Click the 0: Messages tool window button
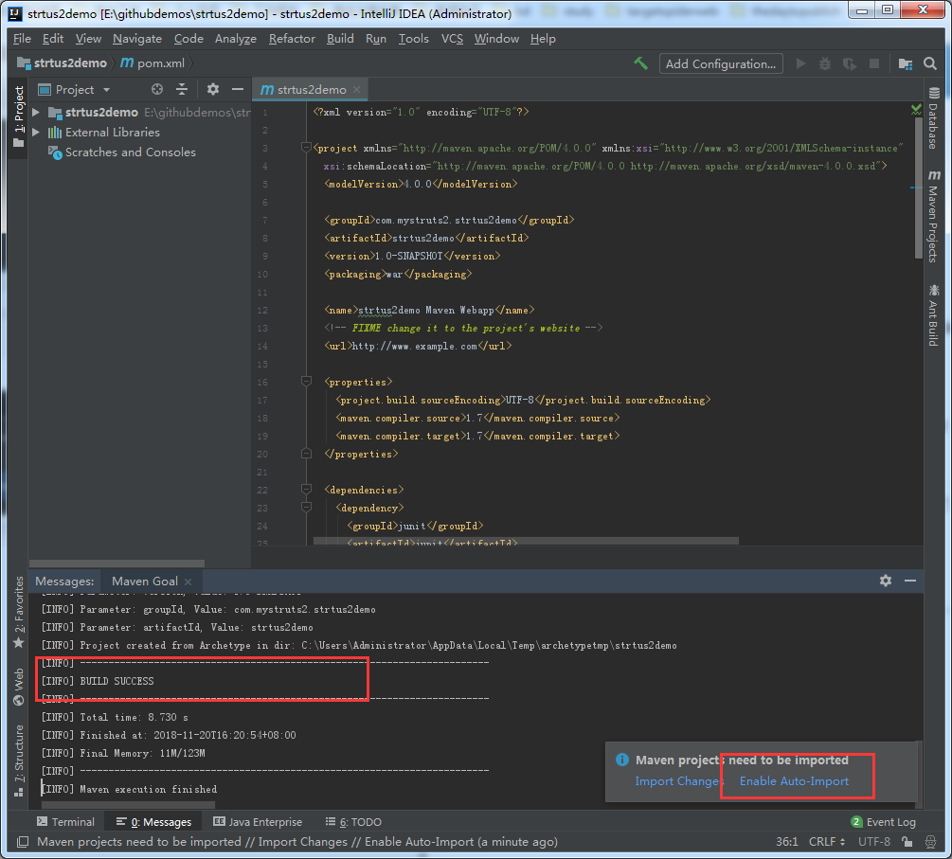The image size is (952, 859). click(153, 821)
